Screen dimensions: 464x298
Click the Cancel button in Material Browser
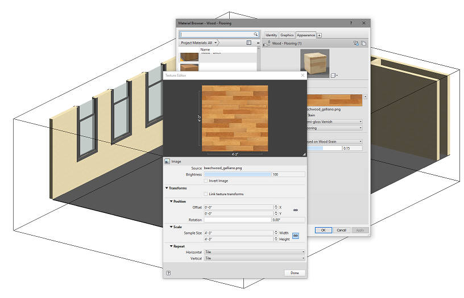pyautogui.click(x=342, y=230)
